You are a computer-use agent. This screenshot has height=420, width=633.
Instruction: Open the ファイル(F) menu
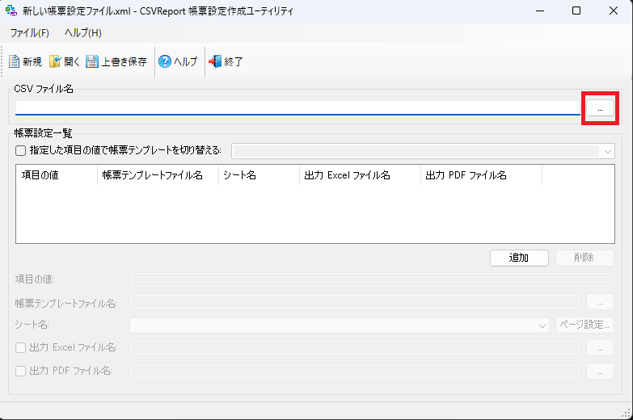pos(29,33)
